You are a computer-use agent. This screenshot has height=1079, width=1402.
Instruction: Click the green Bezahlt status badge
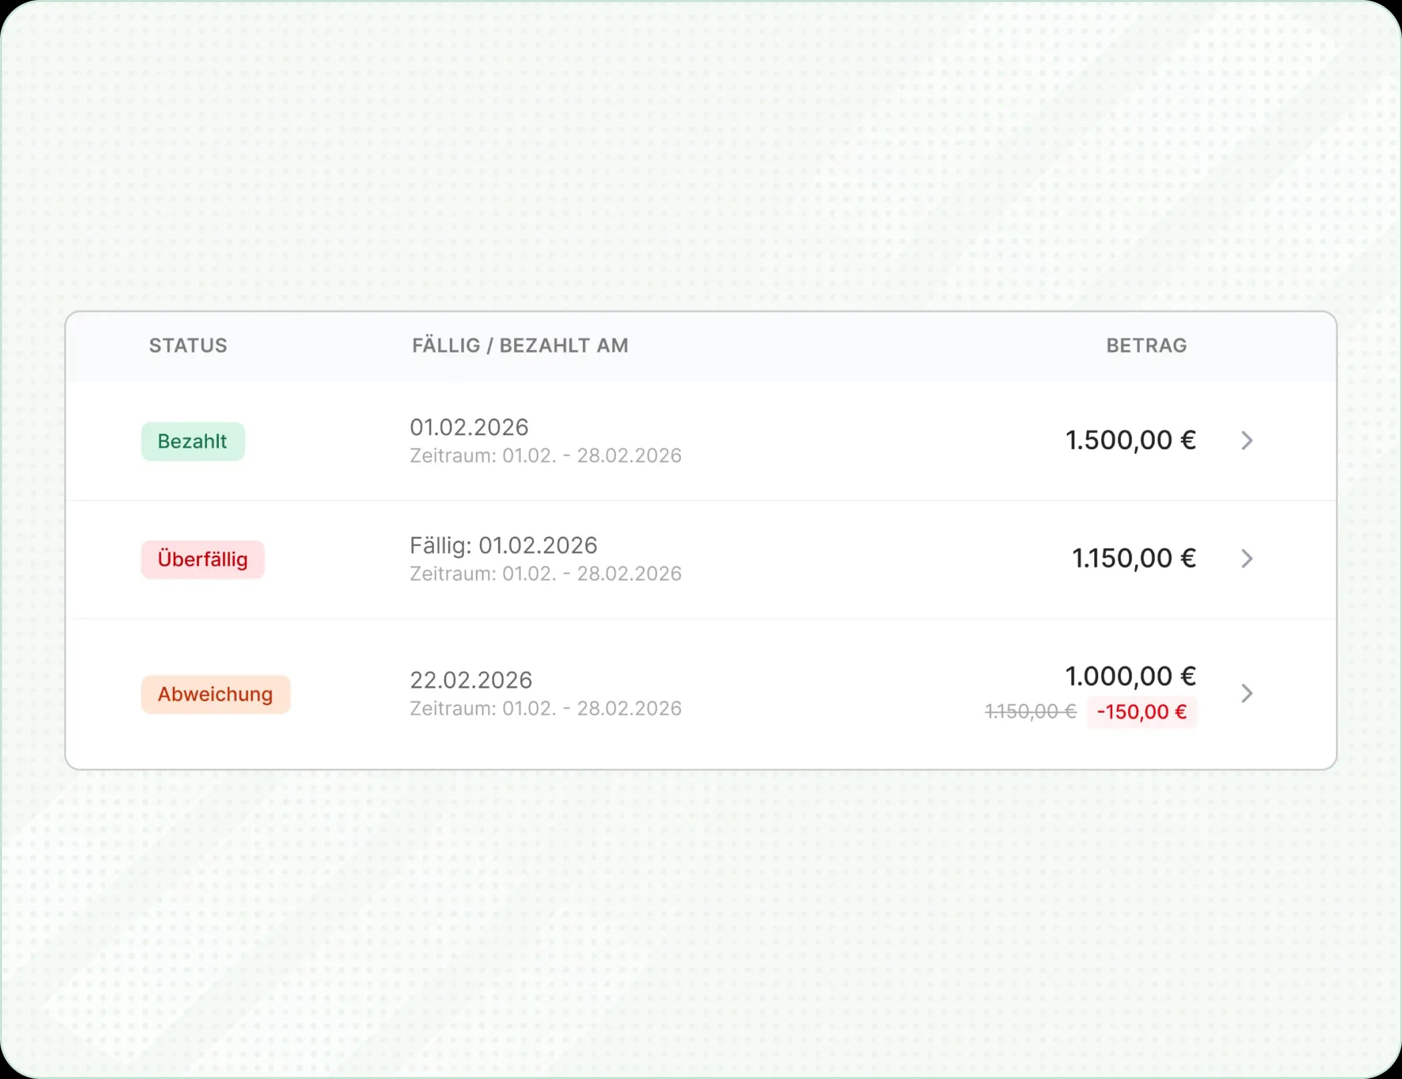[x=193, y=441]
